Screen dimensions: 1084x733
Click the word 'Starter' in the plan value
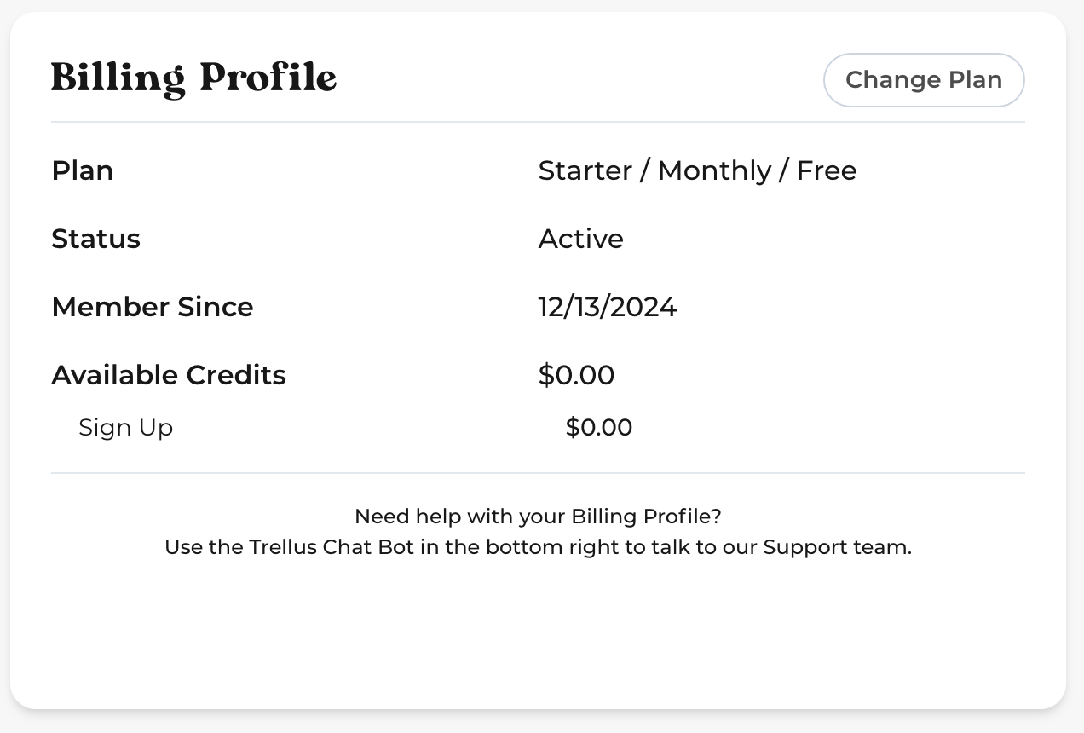coord(585,170)
